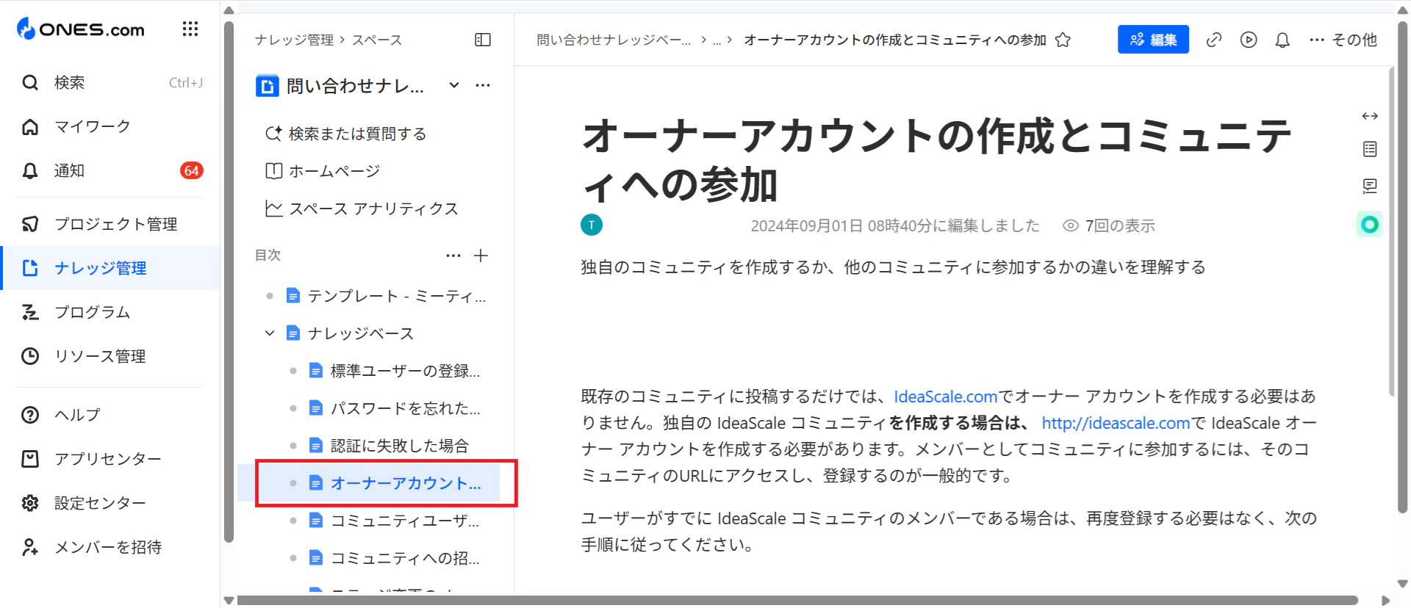Click author avatar T
Image resolution: width=1411 pixels, height=608 pixels.
coord(592,225)
